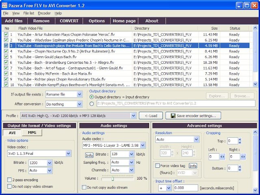Select Output directory = Input directory radio
Viewport: 260px width, 195px height.
[91, 97]
